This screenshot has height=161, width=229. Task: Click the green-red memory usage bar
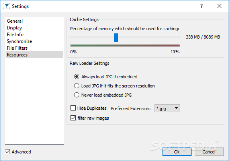[125, 45]
